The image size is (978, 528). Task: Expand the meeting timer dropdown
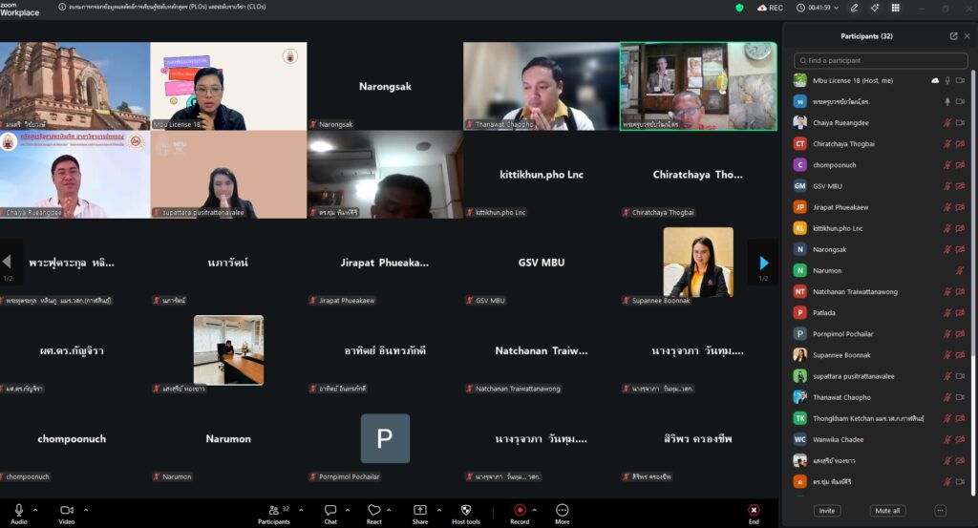coord(838,8)
